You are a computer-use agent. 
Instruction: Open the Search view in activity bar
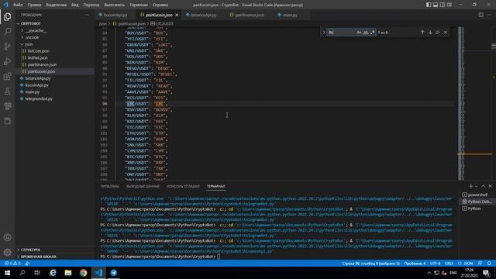pos(7,31)
